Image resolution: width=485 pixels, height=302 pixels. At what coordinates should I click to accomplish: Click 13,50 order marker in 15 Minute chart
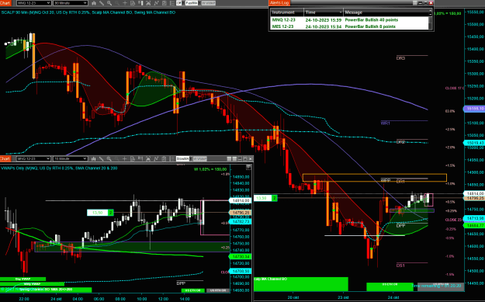(x=101, y=213)
